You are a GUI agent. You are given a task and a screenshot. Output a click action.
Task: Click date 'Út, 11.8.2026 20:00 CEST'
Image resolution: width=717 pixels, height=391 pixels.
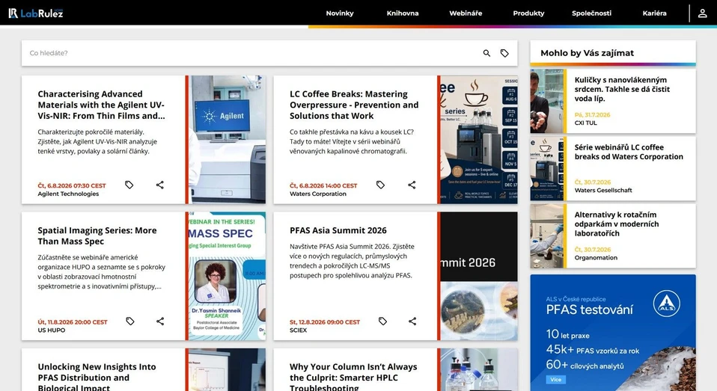pos(73,322)
